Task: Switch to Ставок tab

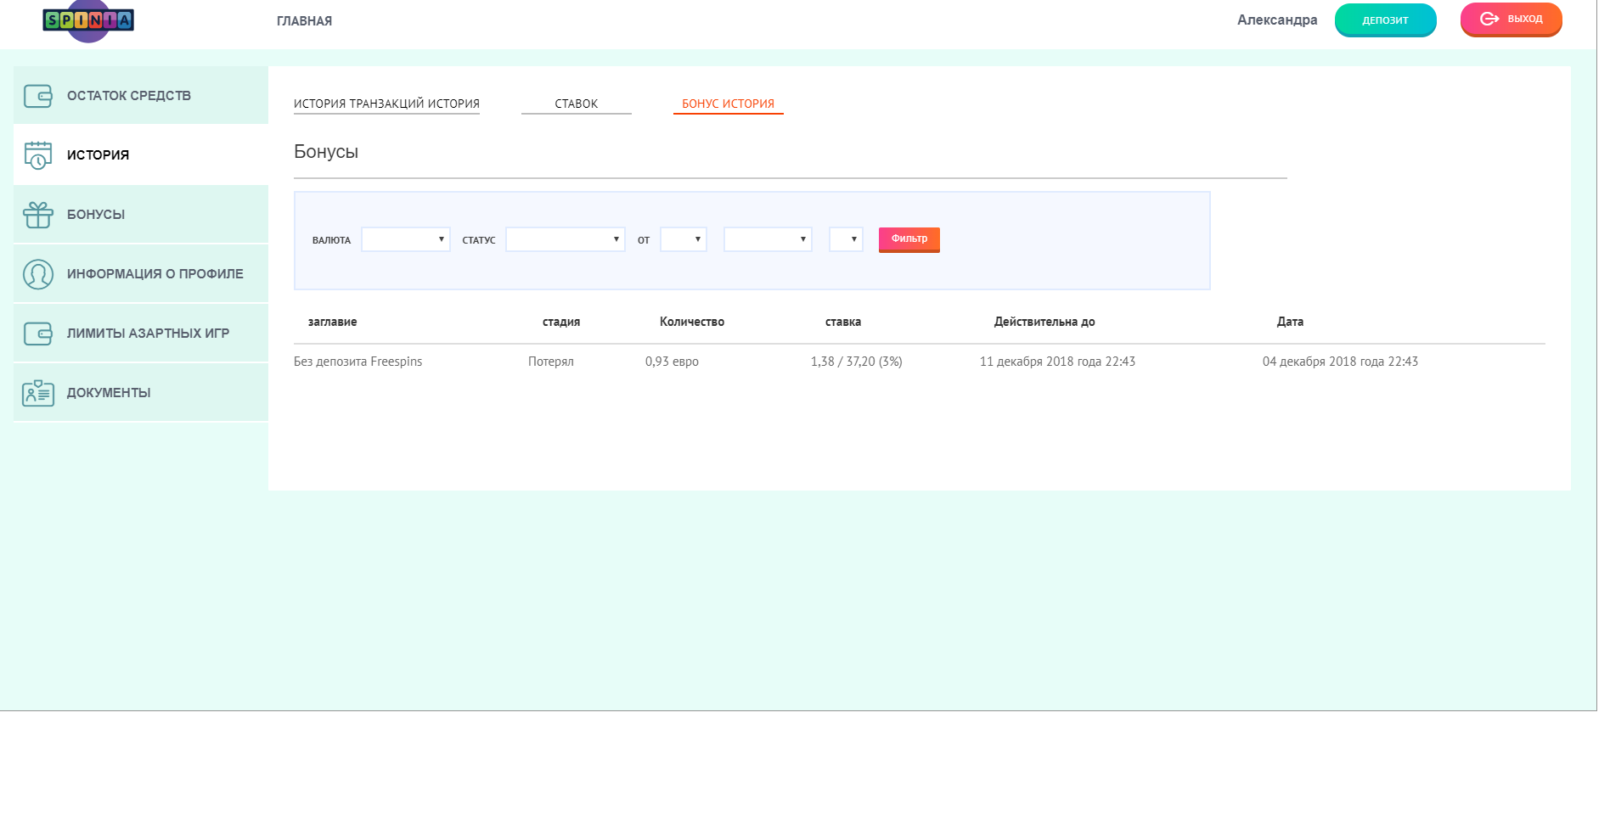Action: [576, 104]
